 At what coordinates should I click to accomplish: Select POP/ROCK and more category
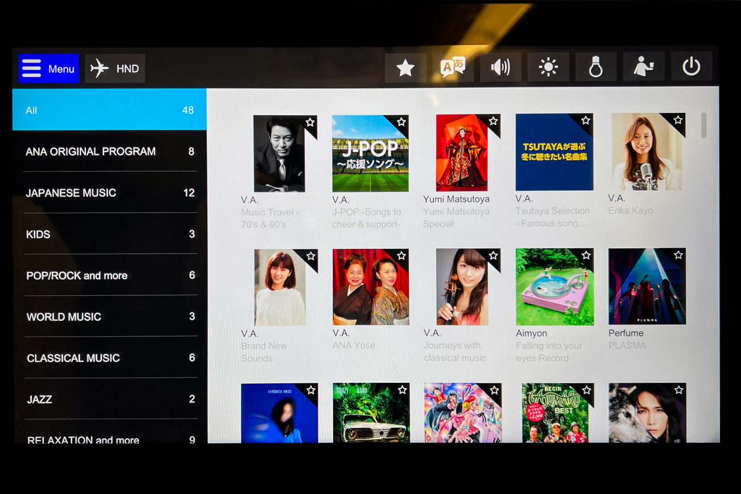pos(109,275)
